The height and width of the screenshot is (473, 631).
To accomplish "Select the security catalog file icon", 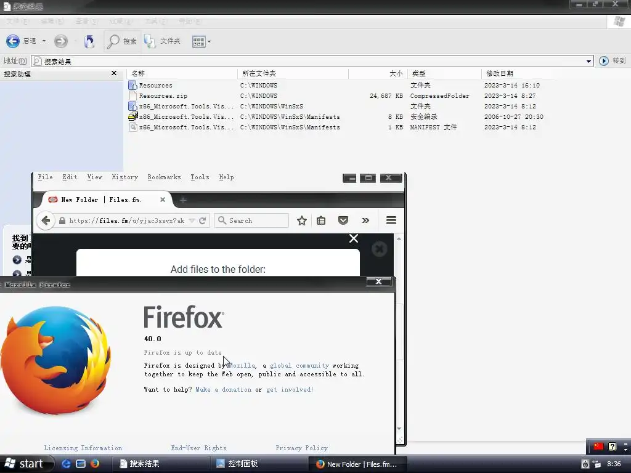I will pos(133,116).
